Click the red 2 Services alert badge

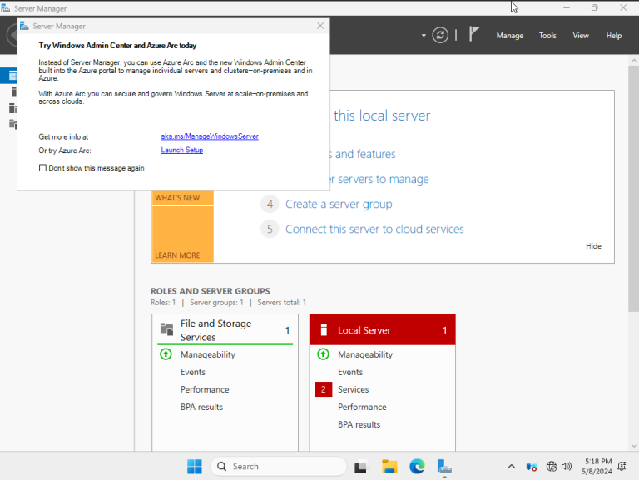tap(323, 389)
